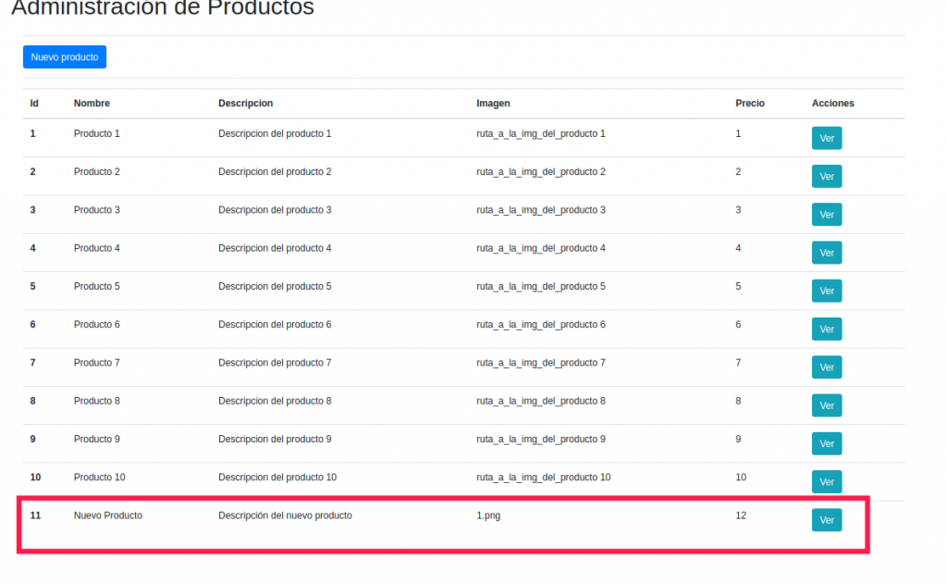The width and height of the screenshot is (947, 584).
Task: Select Ver for Producto 6
Action: [827, 329]
